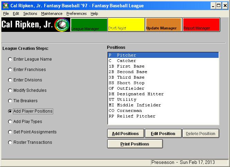Click the title bar application icon
Image resolution: width=230 pixels, height=167 pixels.
[6, 6]
